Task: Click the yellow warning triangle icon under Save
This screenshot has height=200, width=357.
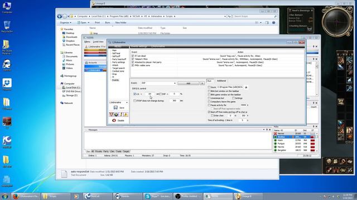Action: pos(126,114)
